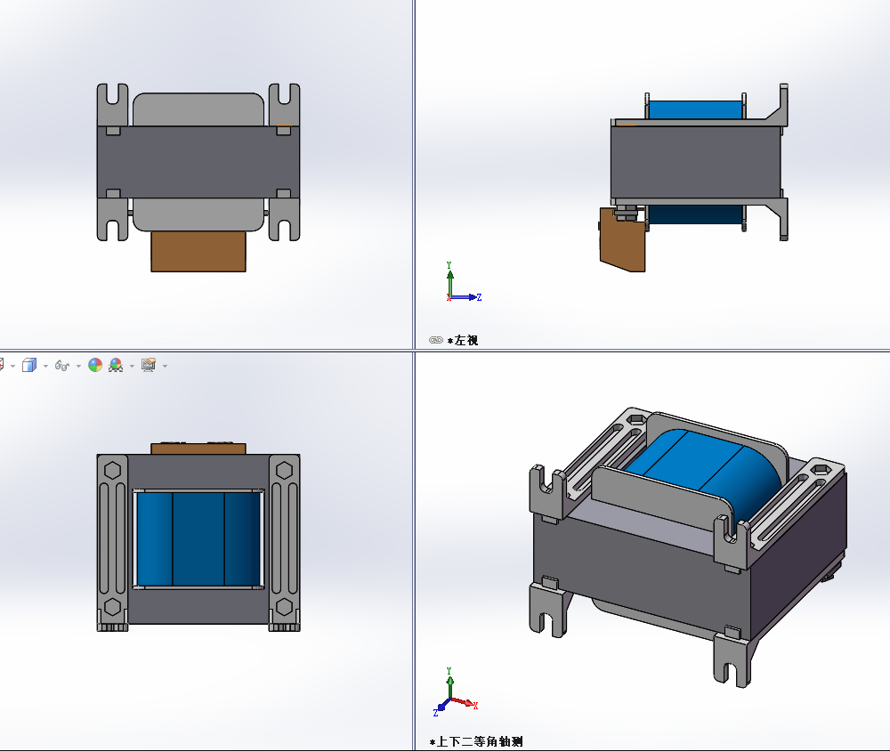Expand the Hide/Show Items dropdown arrow
890x752 pixels.
tap(78, 366)
